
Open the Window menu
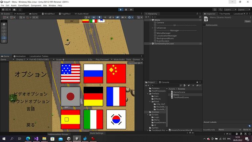pyautogui.click(x=52, y=5)
